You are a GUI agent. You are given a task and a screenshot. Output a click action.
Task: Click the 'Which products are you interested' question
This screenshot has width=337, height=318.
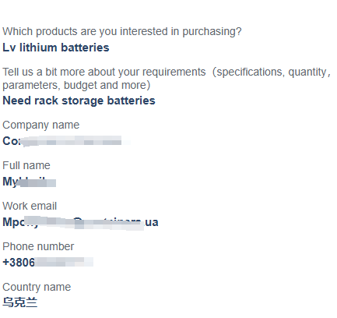pos(122,32)
